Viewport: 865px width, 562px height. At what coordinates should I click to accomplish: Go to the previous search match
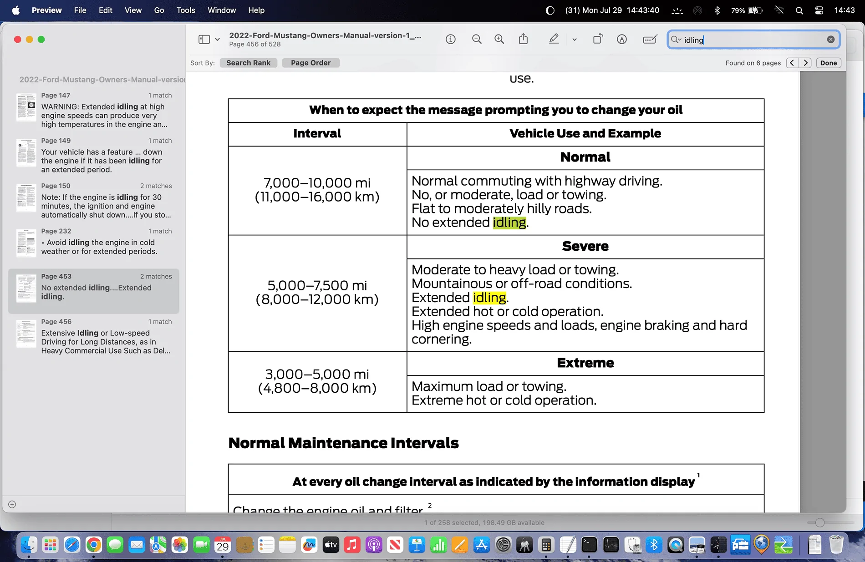[792, 63]
